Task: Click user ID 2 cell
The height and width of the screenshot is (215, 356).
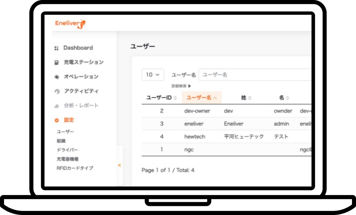Action: (x=162, y=111)
